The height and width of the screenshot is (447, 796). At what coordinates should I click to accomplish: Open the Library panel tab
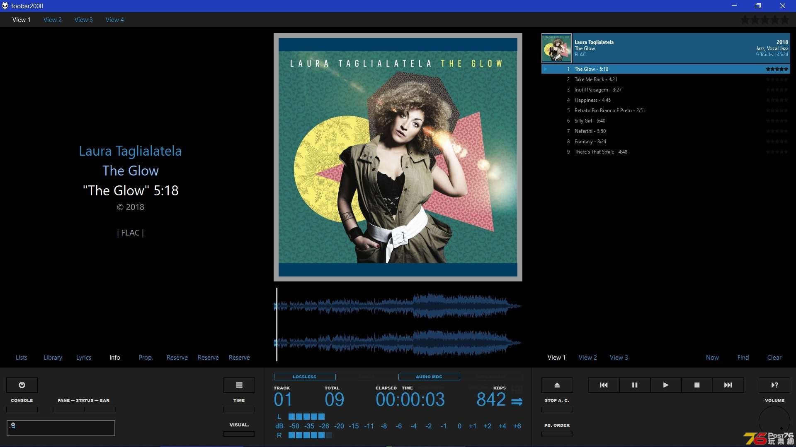click(53, 358)
